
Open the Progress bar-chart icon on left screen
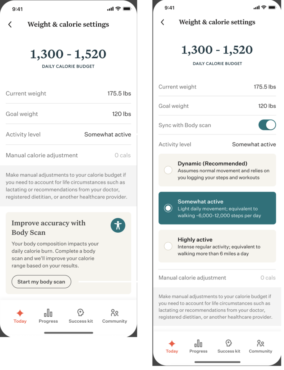click(48, 313)
